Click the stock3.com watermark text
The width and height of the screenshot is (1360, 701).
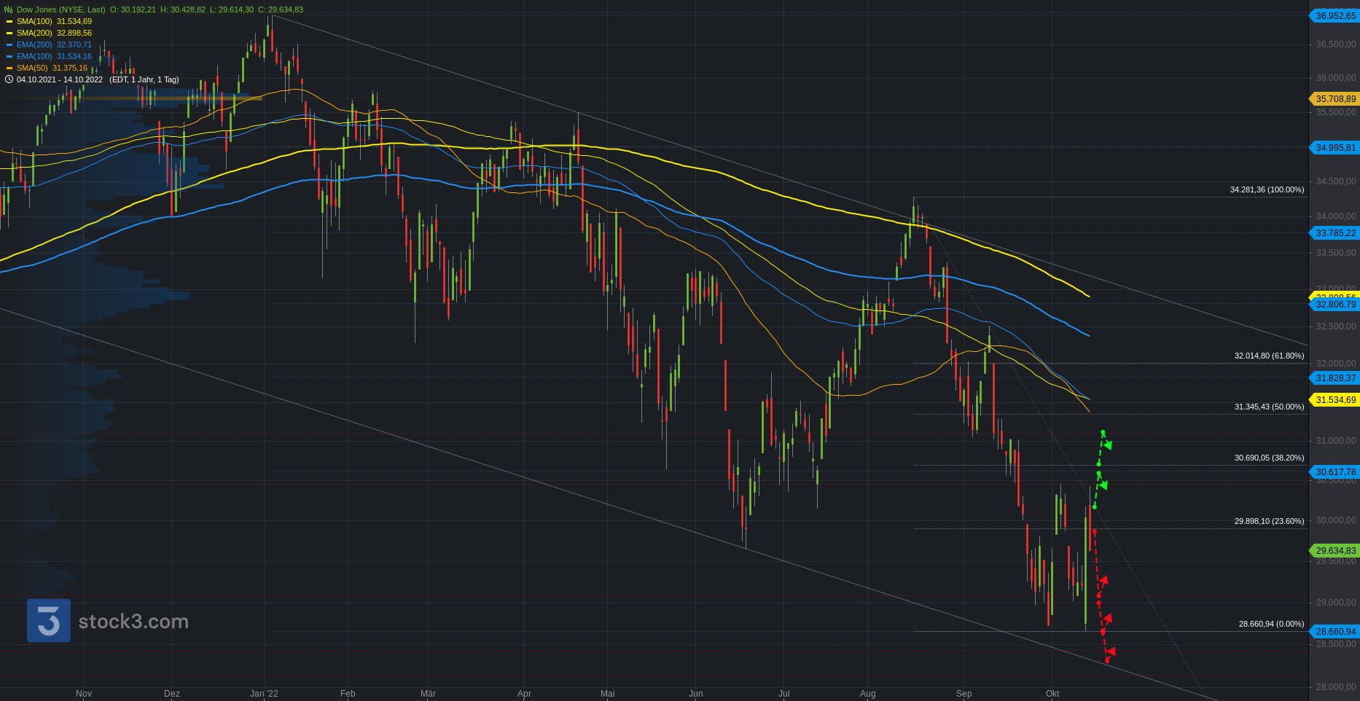tap(133, 622)
